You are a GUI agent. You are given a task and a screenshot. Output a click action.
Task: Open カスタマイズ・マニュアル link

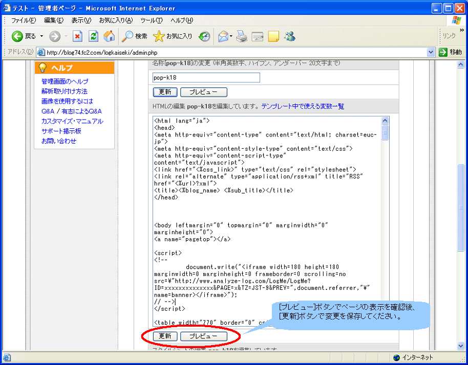[x=72, y=121]
